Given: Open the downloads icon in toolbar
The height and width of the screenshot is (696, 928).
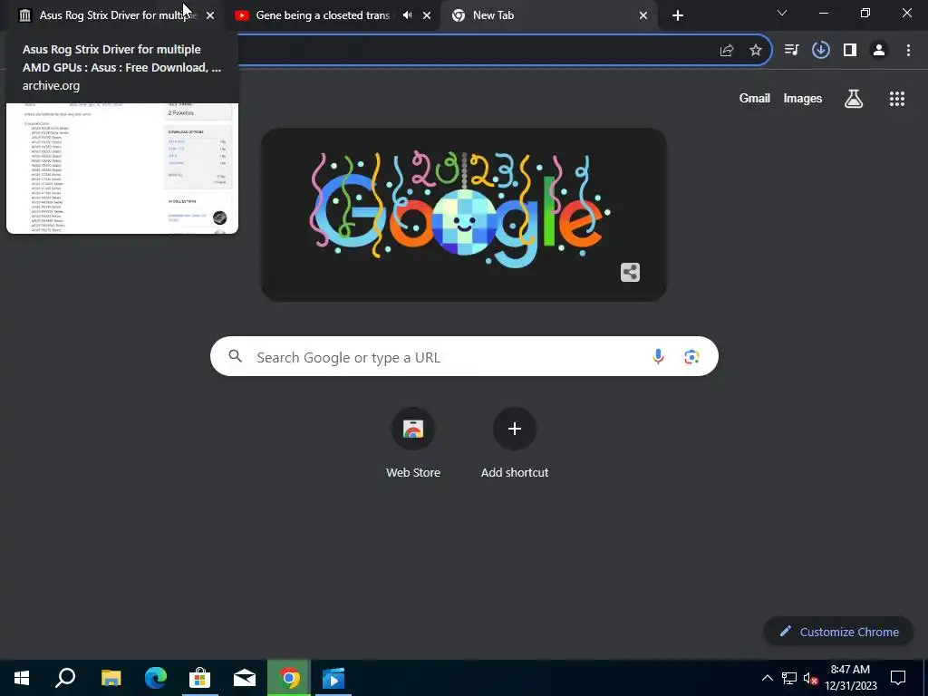Looking at the screenshot, I should coord(821,51).
